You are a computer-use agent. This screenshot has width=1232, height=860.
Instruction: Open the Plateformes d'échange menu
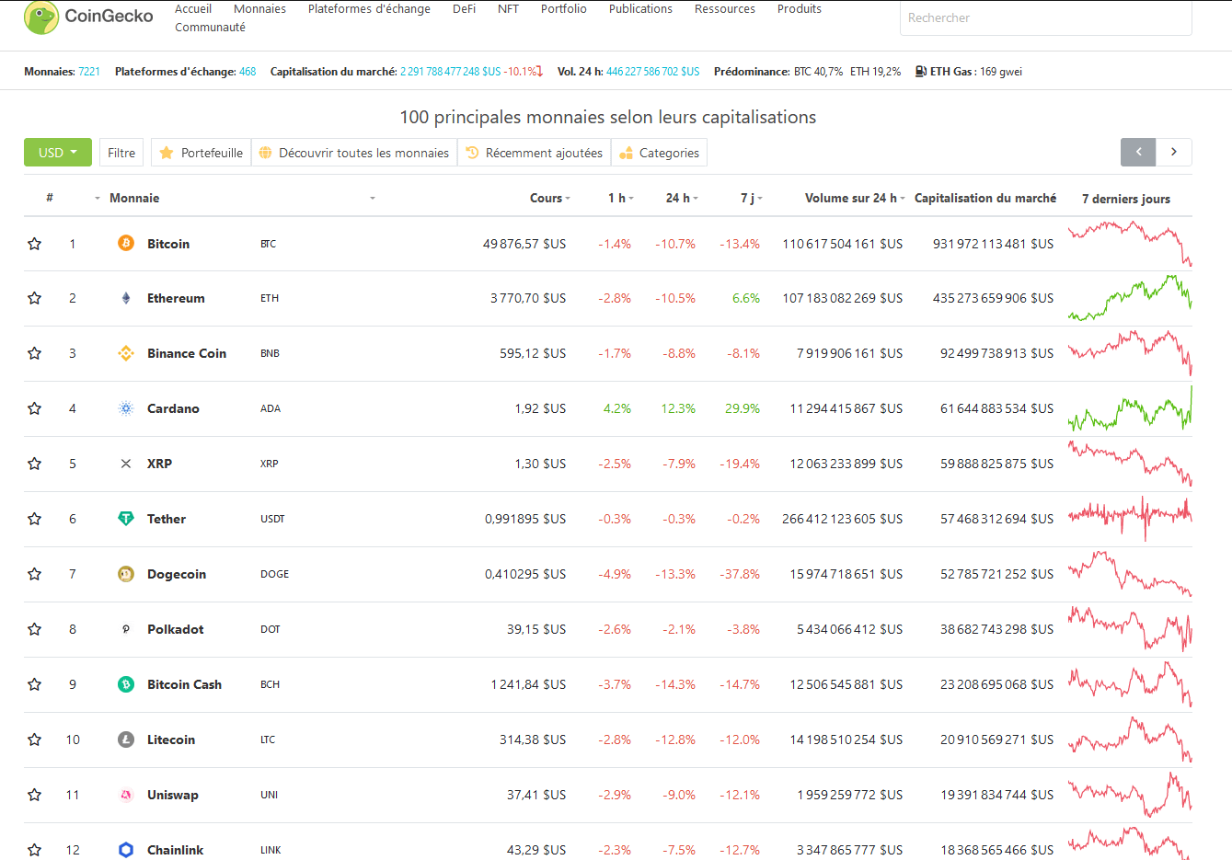[x=369, y=9]
